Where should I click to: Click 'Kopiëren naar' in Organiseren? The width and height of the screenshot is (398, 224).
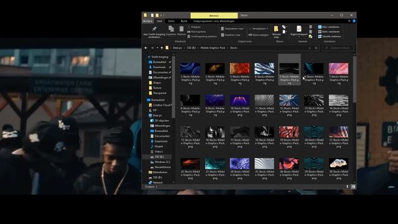point(231,35)
